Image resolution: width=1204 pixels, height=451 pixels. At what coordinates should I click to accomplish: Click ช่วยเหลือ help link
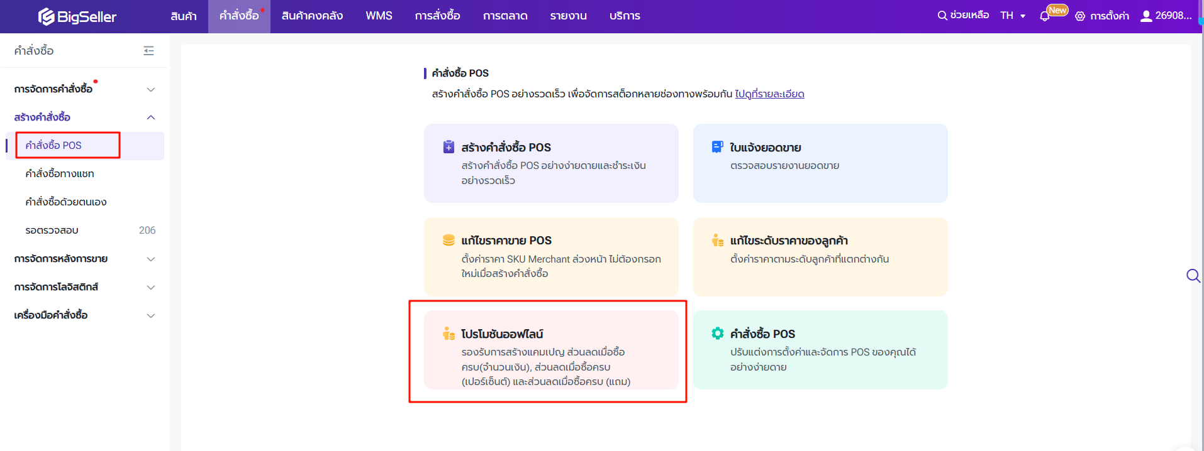[x=969, y=16]
